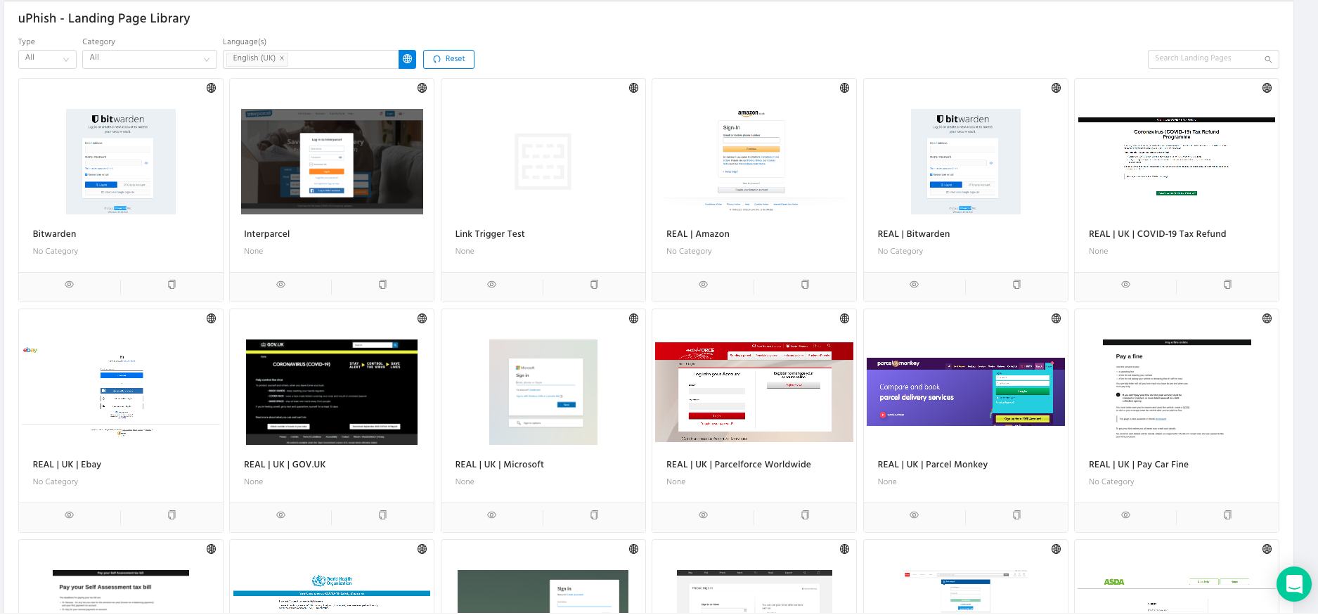Open the Parcelforce Worldwide thumbnail
1318x615 pixels.
pos(754,392)
